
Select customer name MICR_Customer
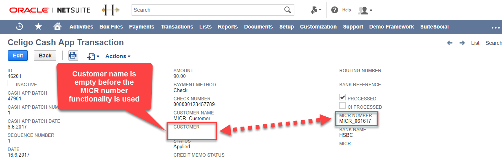click(192, 118)
